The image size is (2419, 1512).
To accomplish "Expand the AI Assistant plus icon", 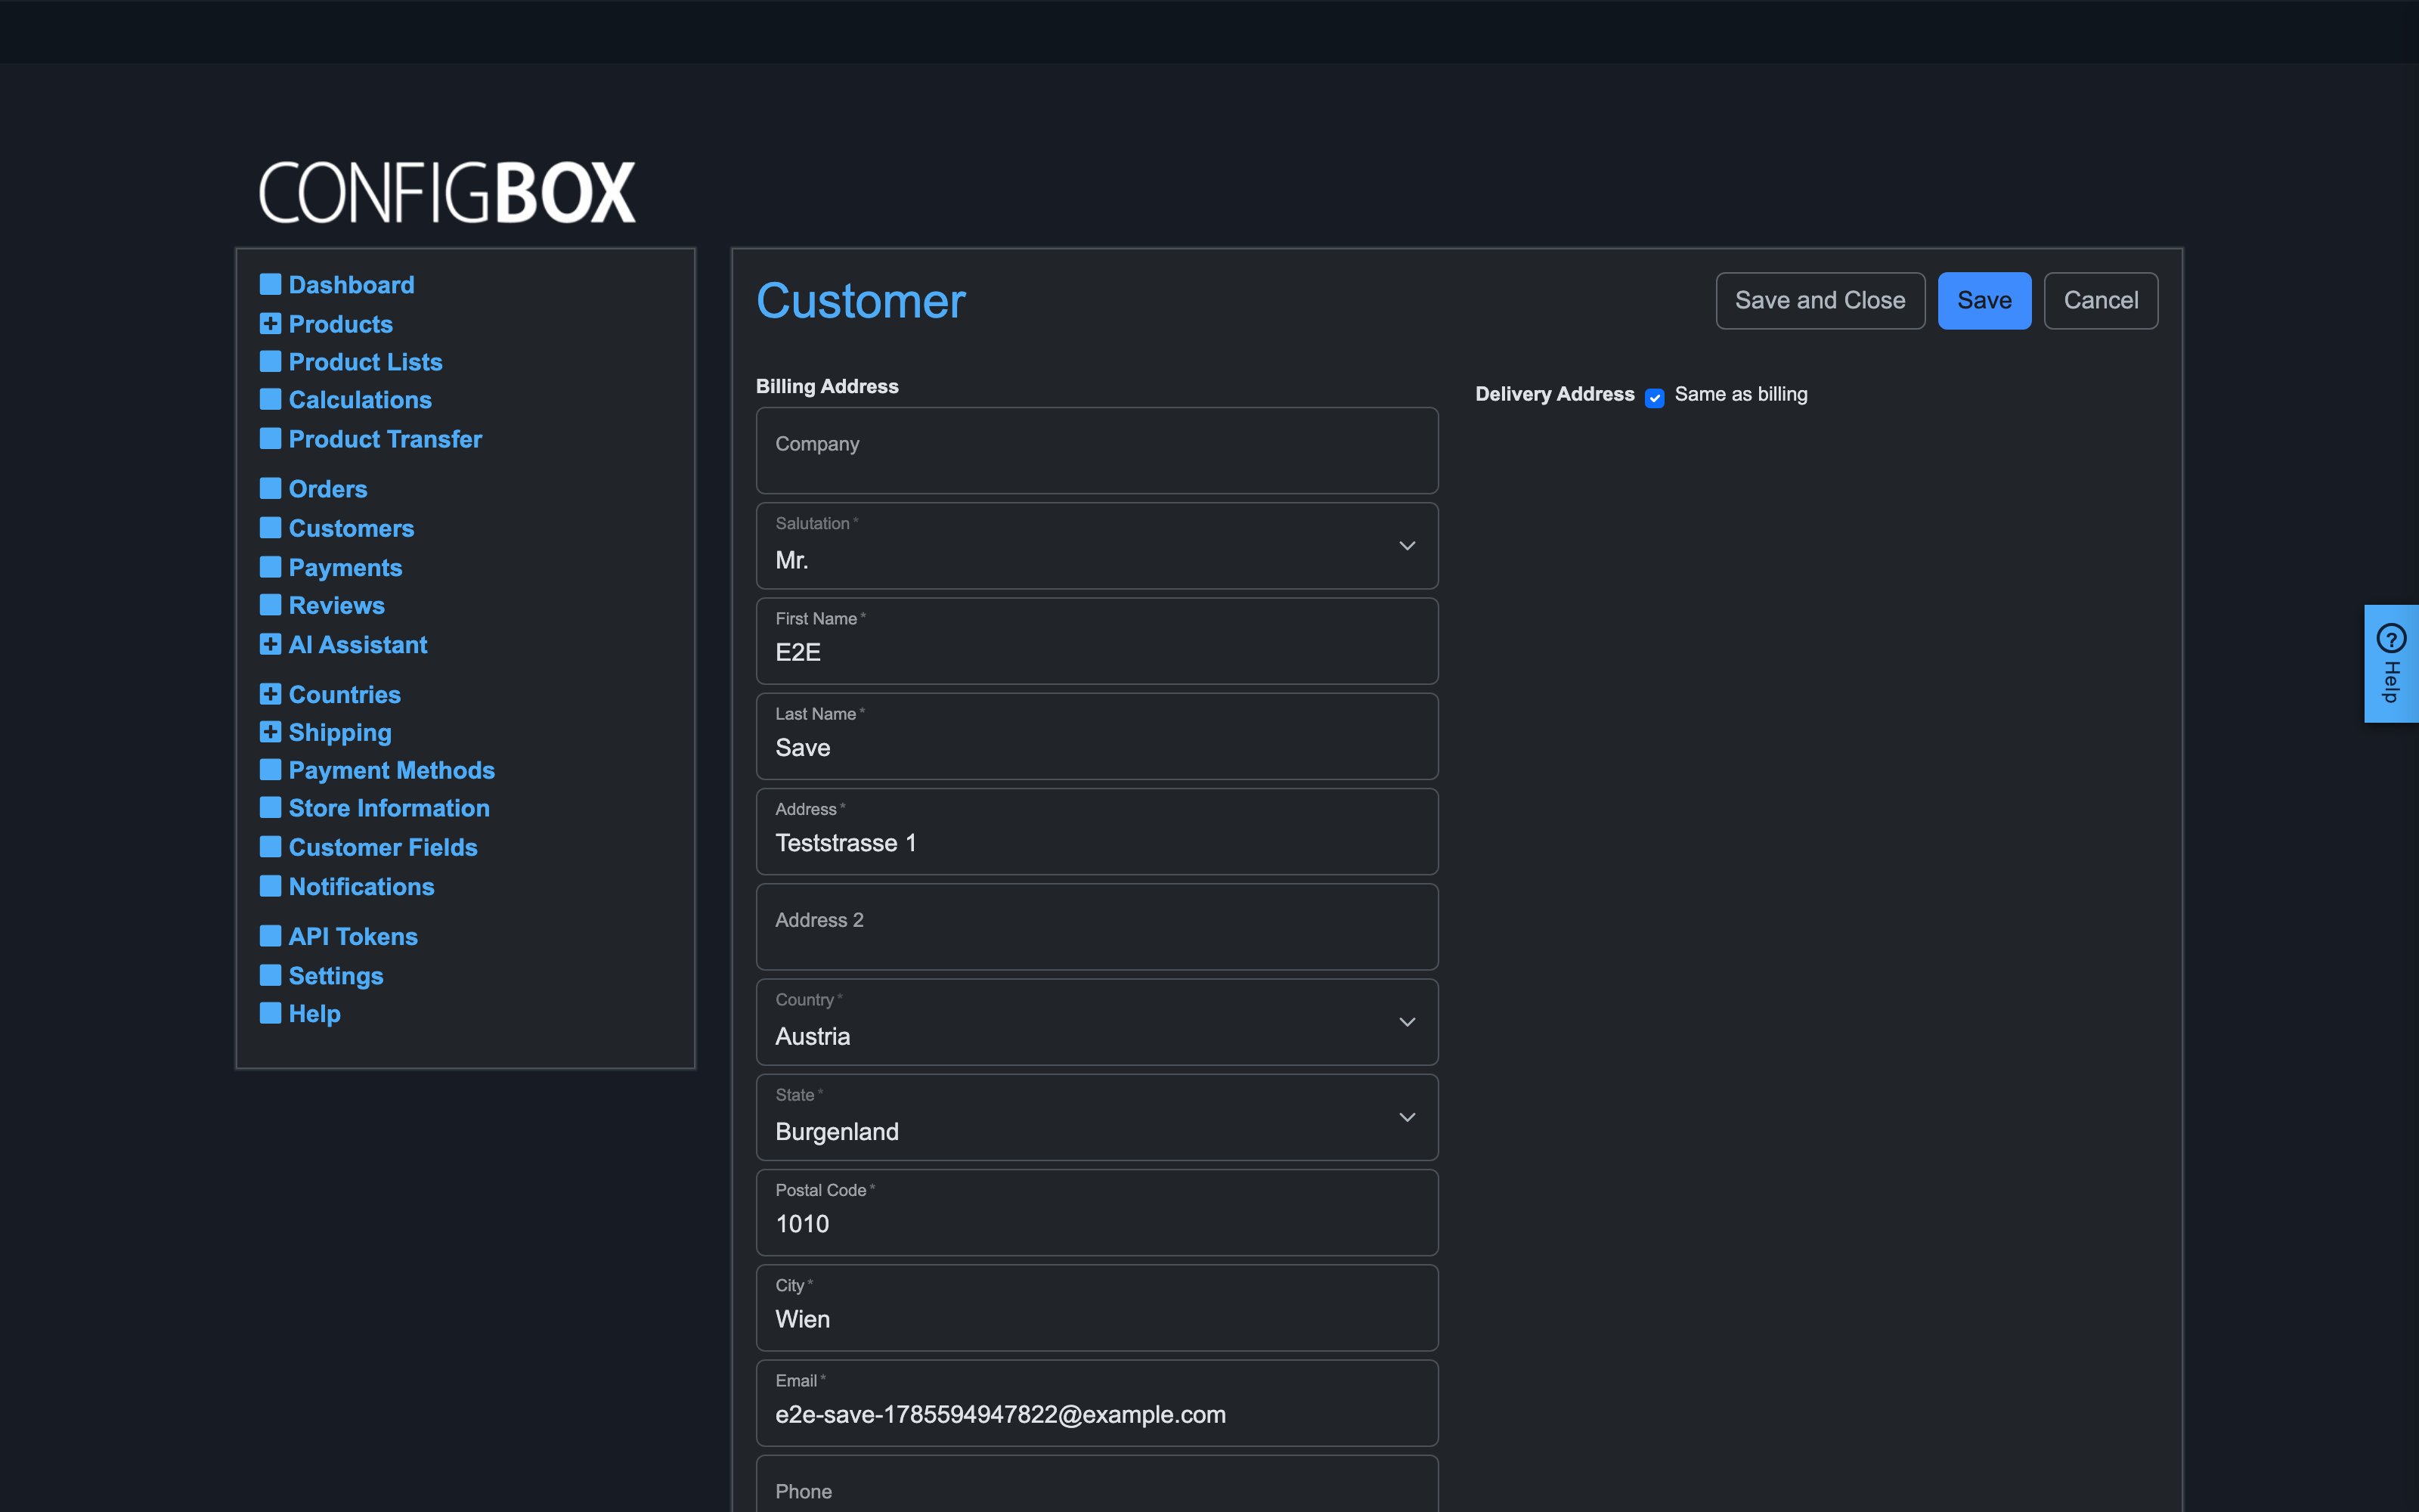I will pos(270,644).
